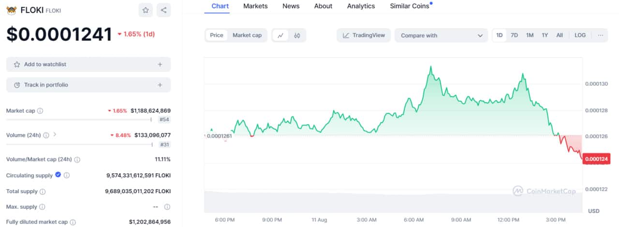
Task: Click the 0.0001261 open price label
Action: 219,136
